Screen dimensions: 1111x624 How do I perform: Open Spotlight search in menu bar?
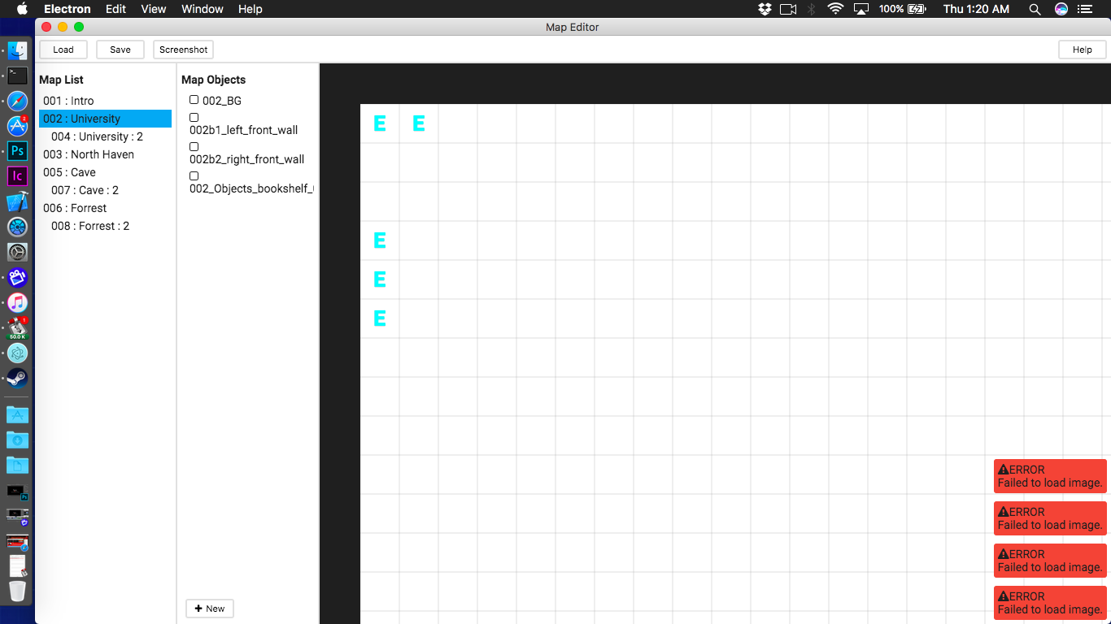[1035, 9]
